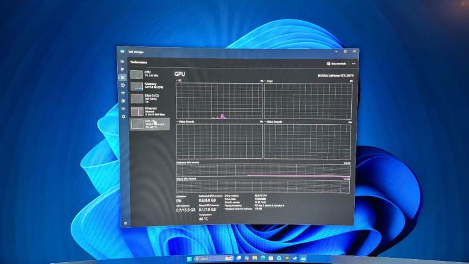The image size is (469, 264).
Task: Click the Shared GPU memory graph
Action: tap(263, 186)
